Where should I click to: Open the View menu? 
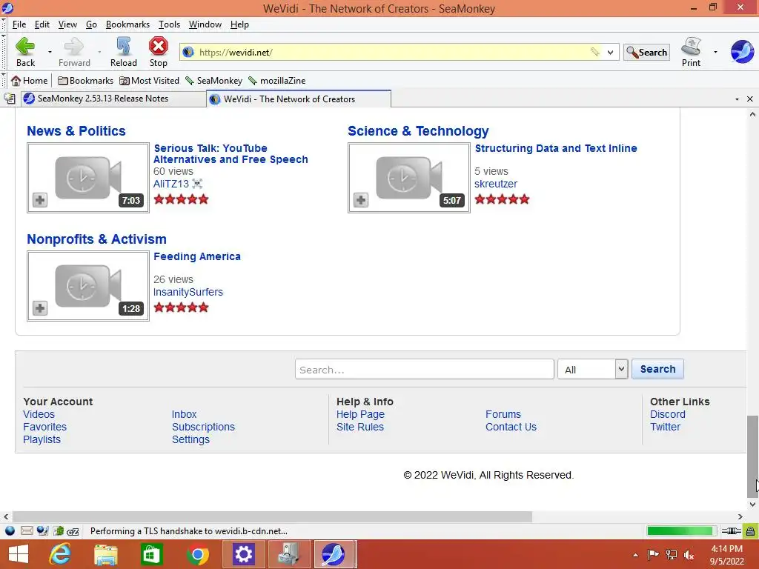pos(67,24)
